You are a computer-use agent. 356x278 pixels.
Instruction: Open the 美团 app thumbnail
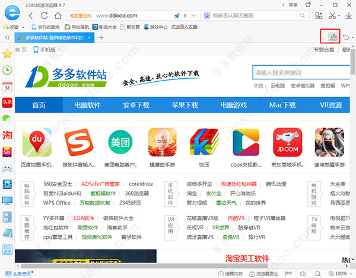120,142
